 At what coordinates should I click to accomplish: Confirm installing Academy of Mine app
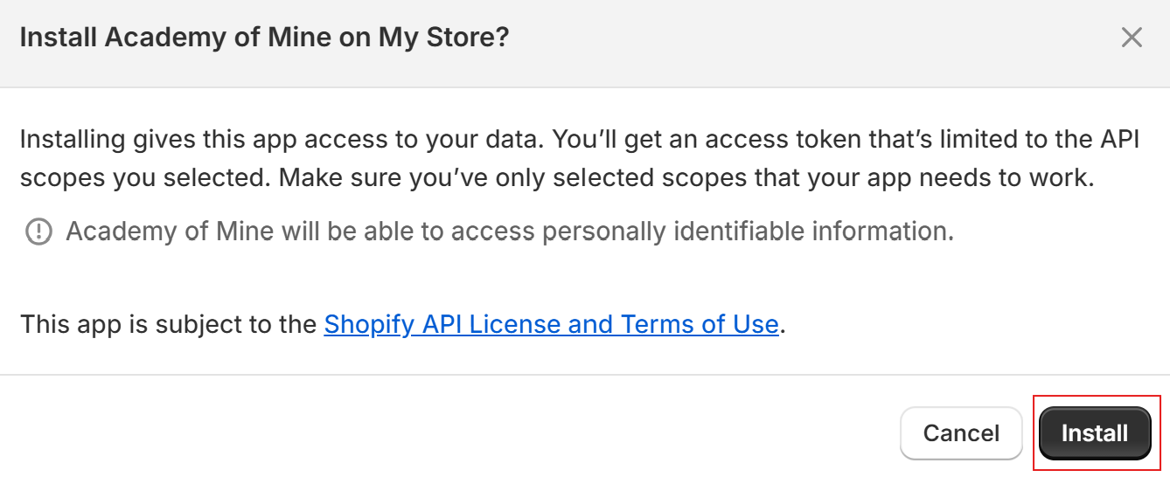click(1095, 433)
